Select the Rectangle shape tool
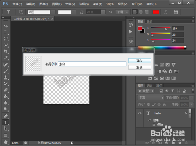The width and height of the screenshot is (196, 146). 5,135
